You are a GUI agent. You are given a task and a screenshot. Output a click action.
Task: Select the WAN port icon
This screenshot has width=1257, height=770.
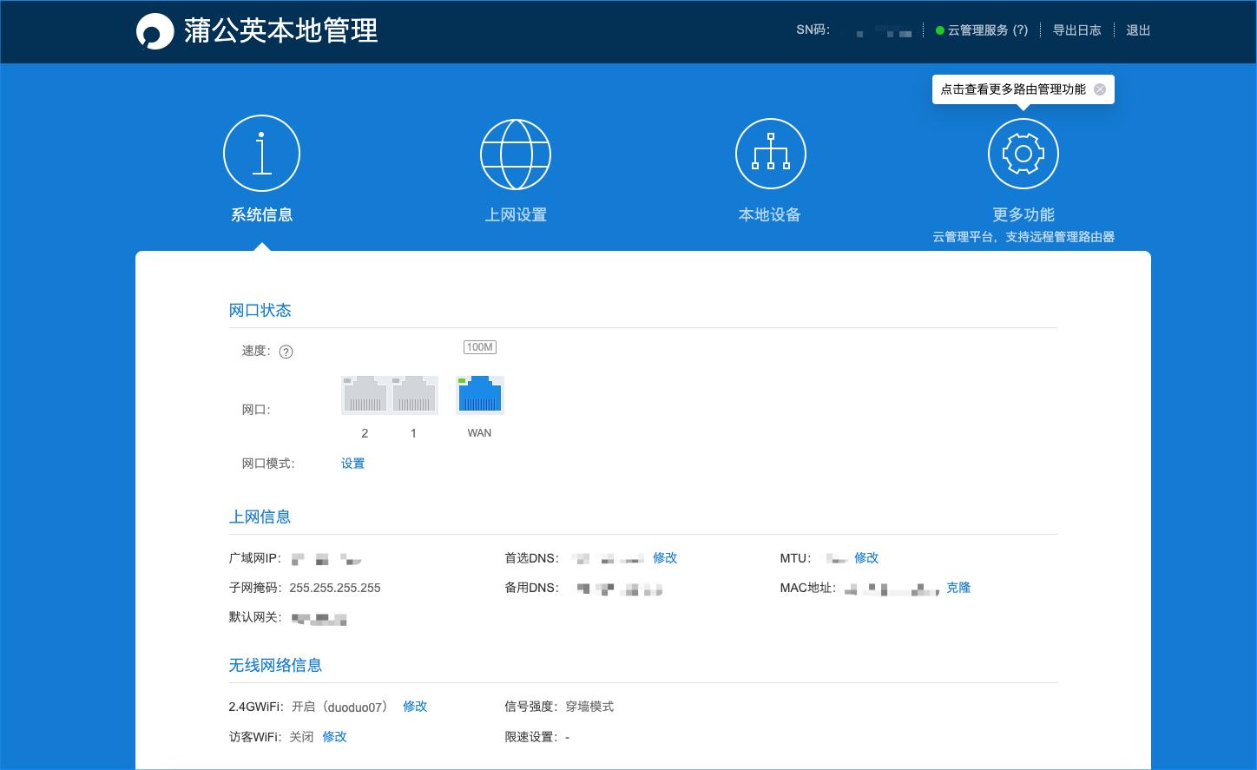479,394
